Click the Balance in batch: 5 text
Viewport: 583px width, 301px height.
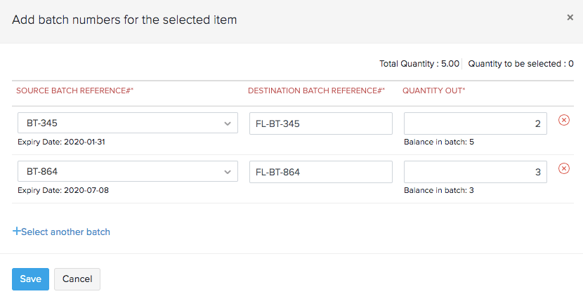[x=439, y=142]
